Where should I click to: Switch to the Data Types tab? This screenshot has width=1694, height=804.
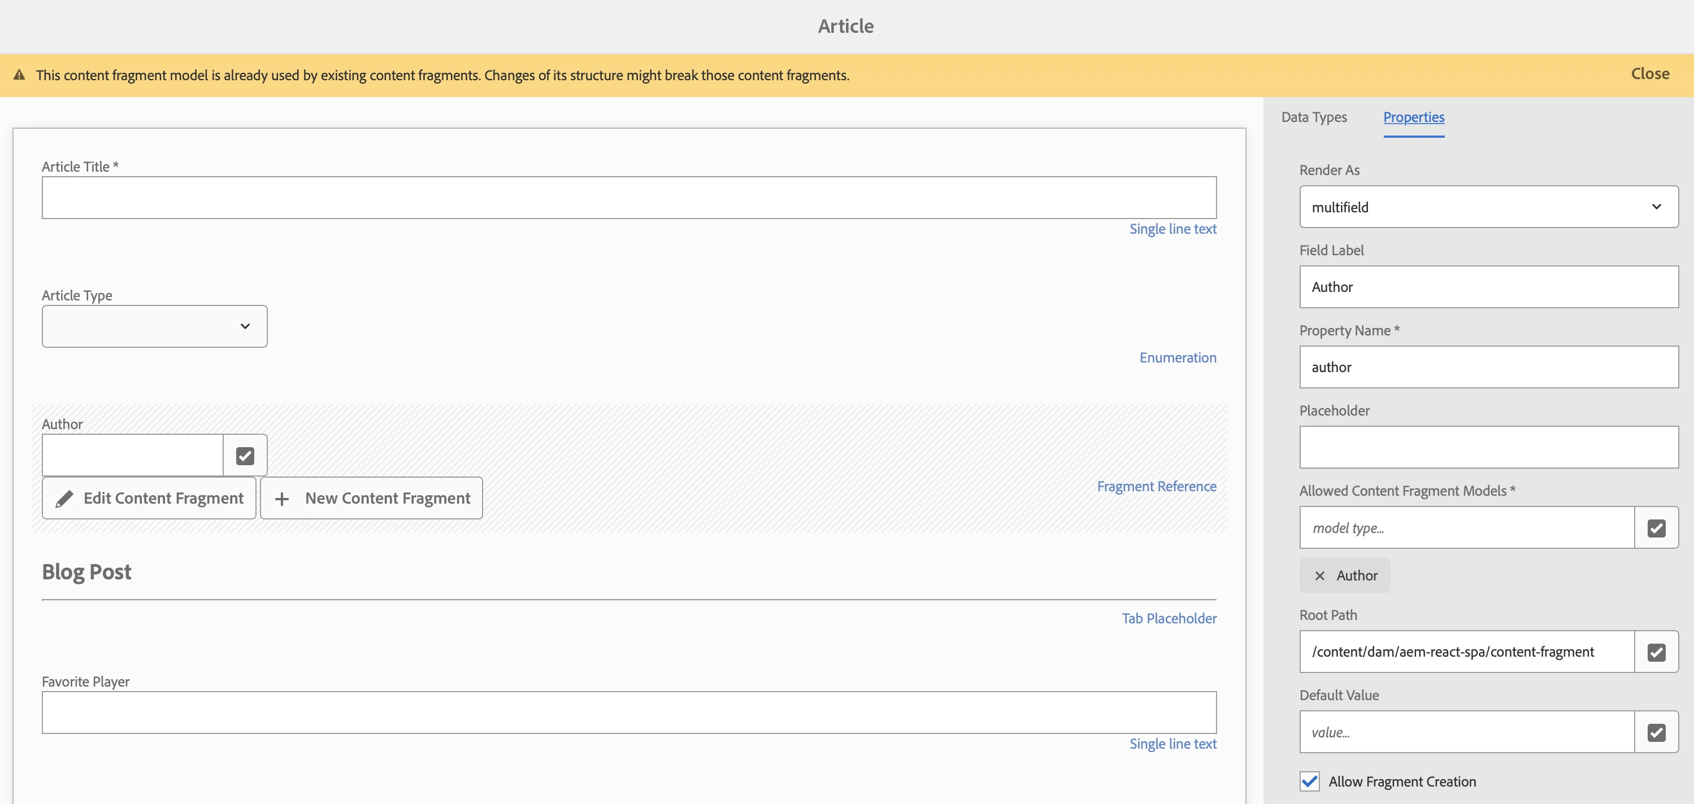(1313, 117)
